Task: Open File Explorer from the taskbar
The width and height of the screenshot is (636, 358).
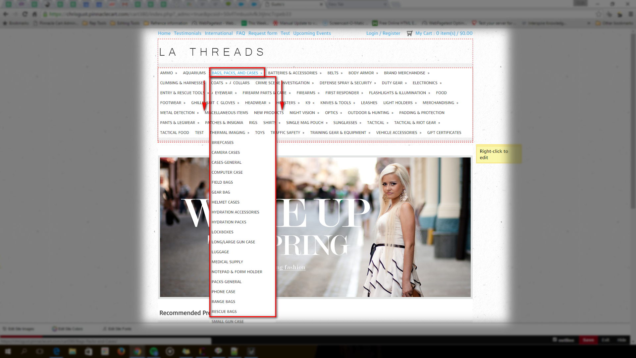Action: [x=72, y=351]
